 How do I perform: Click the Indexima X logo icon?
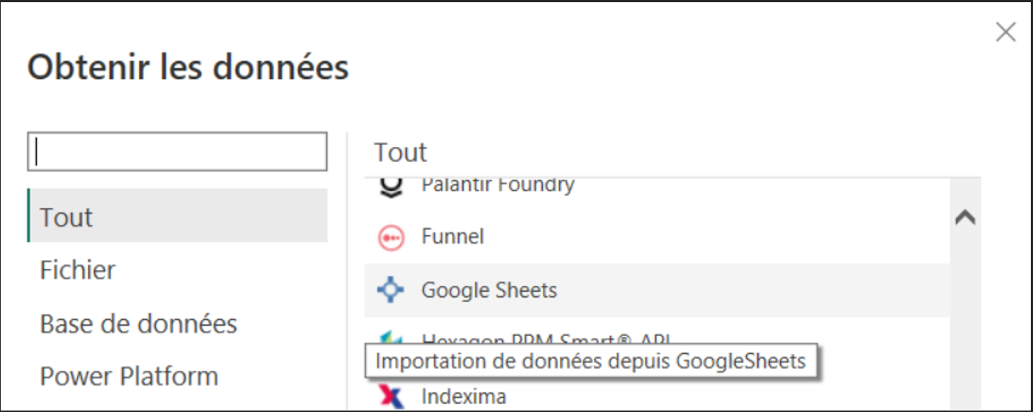390,397
